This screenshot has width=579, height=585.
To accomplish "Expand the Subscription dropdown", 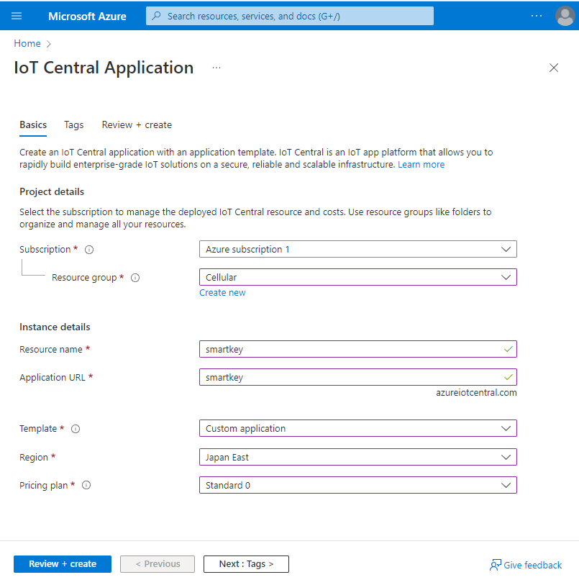I will click(358, 249).
